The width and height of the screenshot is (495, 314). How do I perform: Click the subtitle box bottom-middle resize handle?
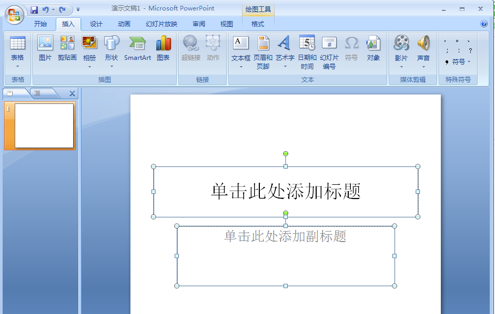(x=286, y=286)
